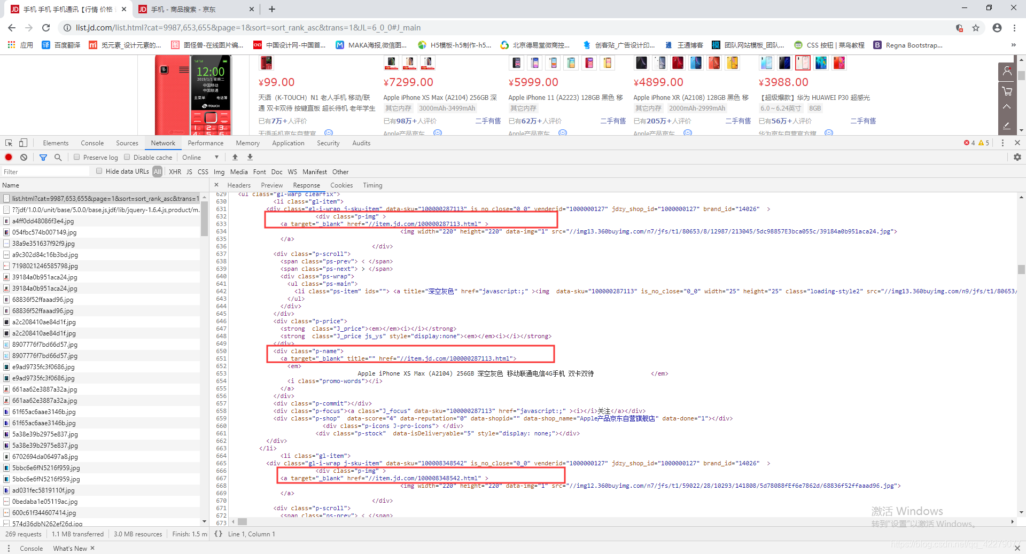
Task: Click the export HAR download arrow
Action: (250, 157)
